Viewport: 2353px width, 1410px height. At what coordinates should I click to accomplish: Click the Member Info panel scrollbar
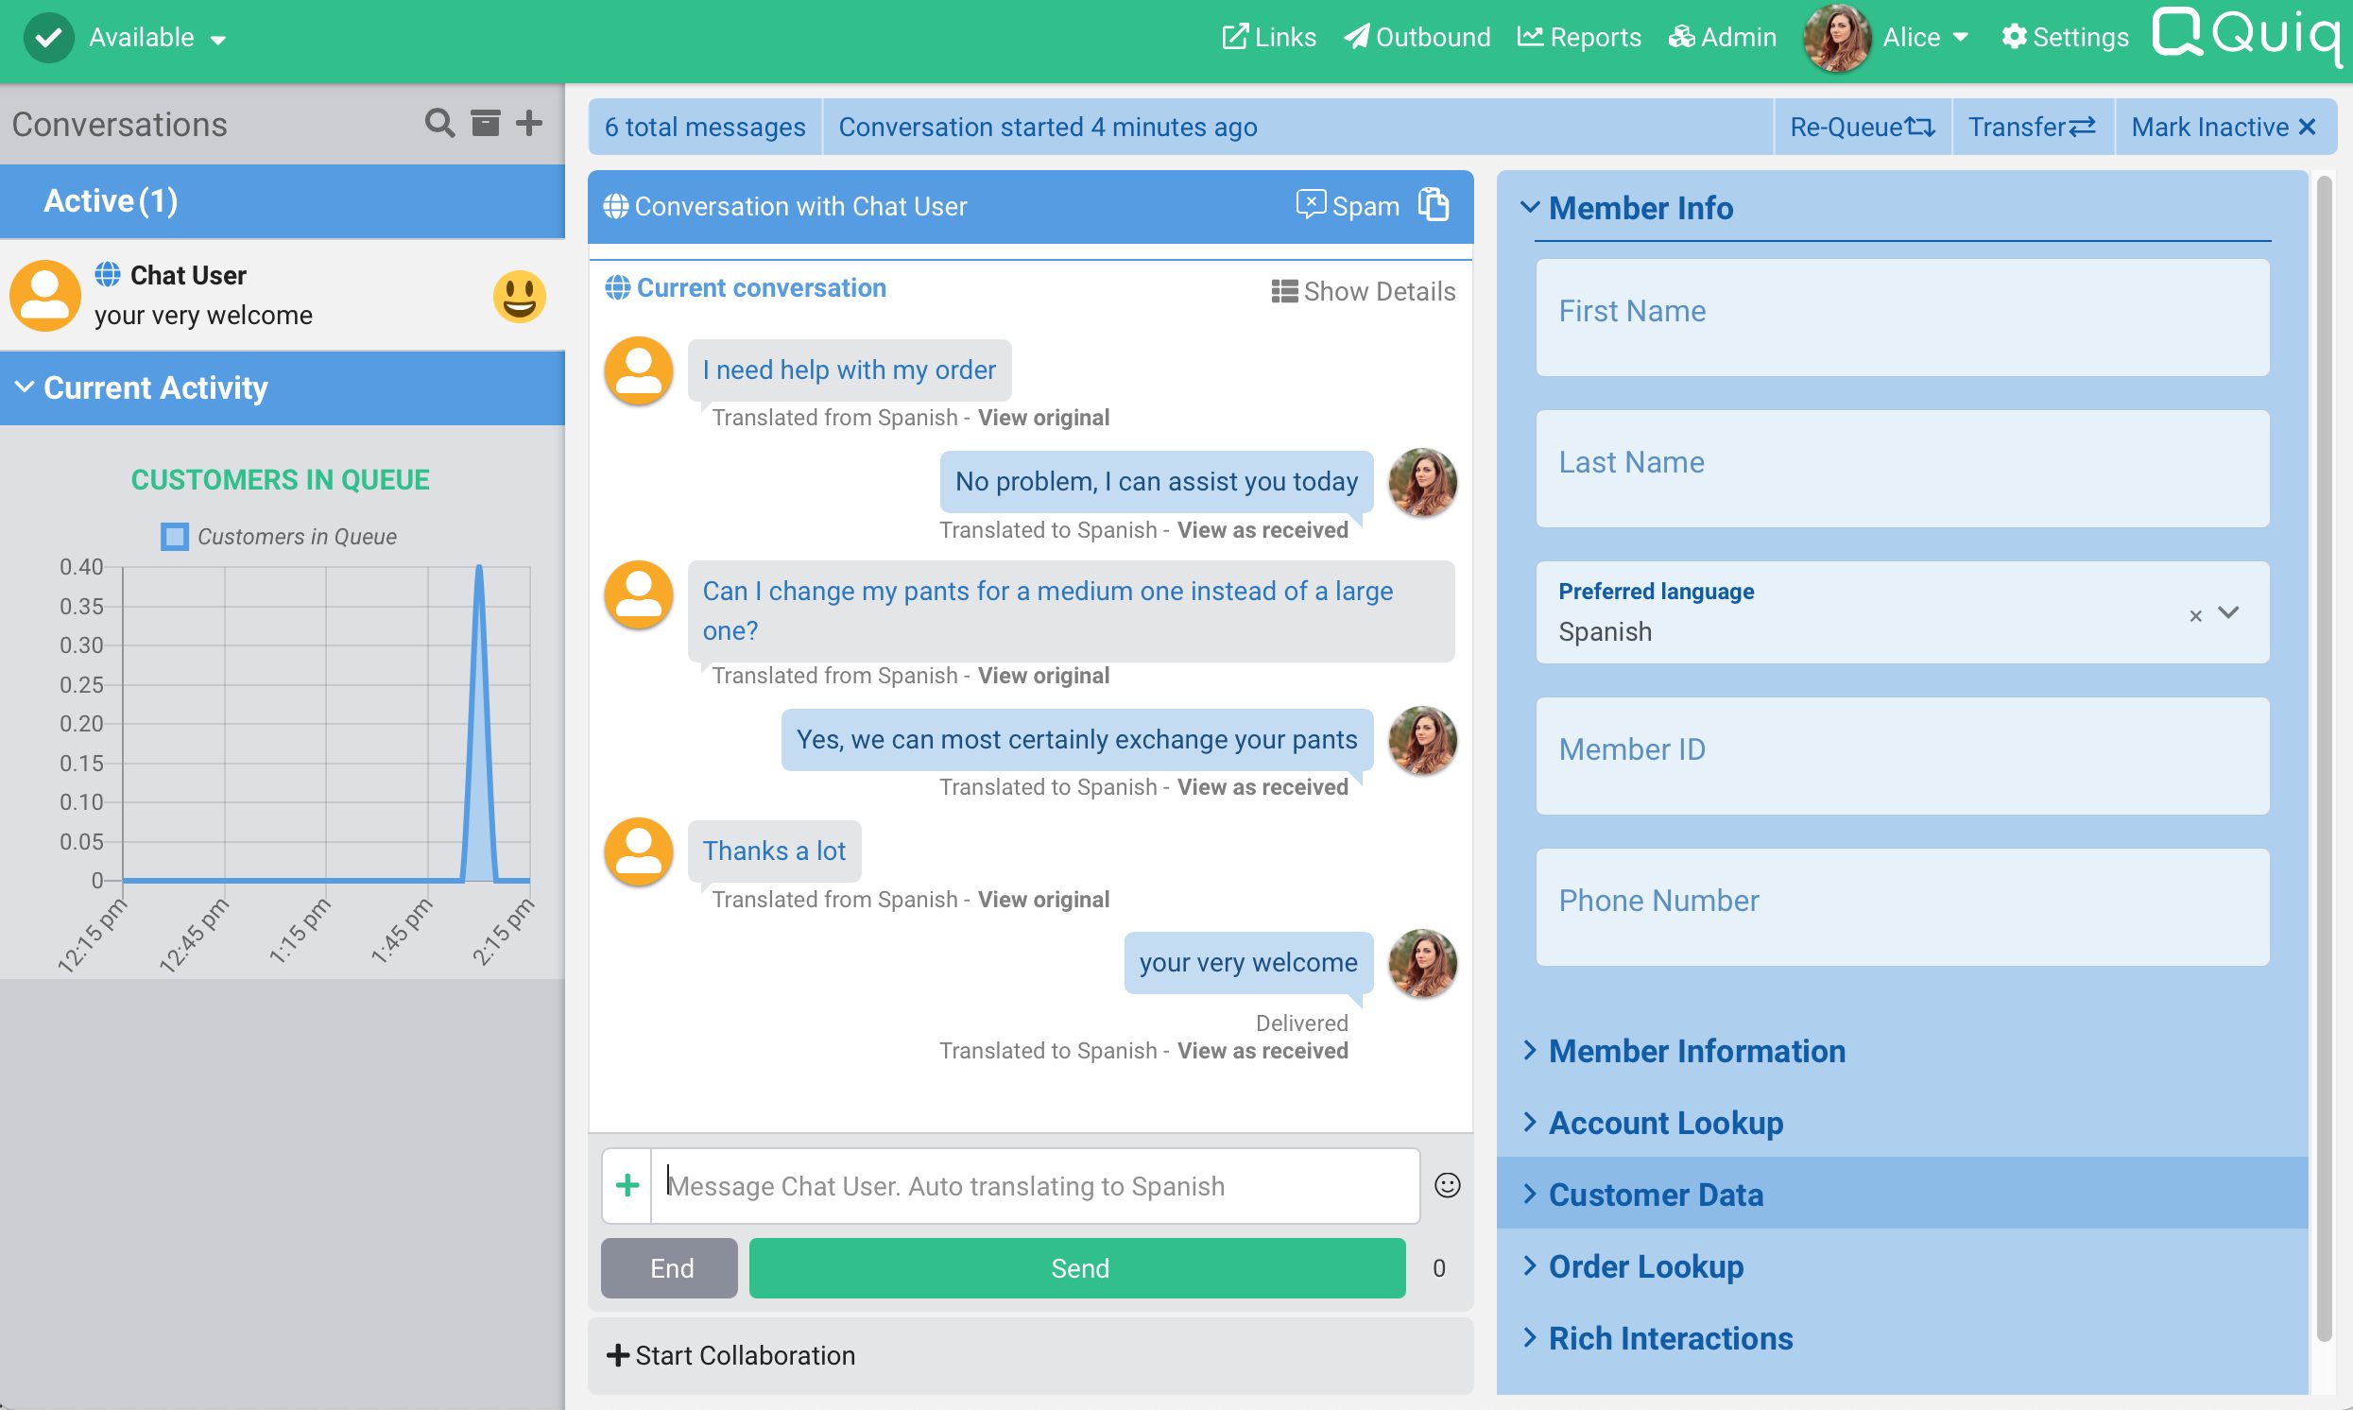click(x=2323, y=760)
